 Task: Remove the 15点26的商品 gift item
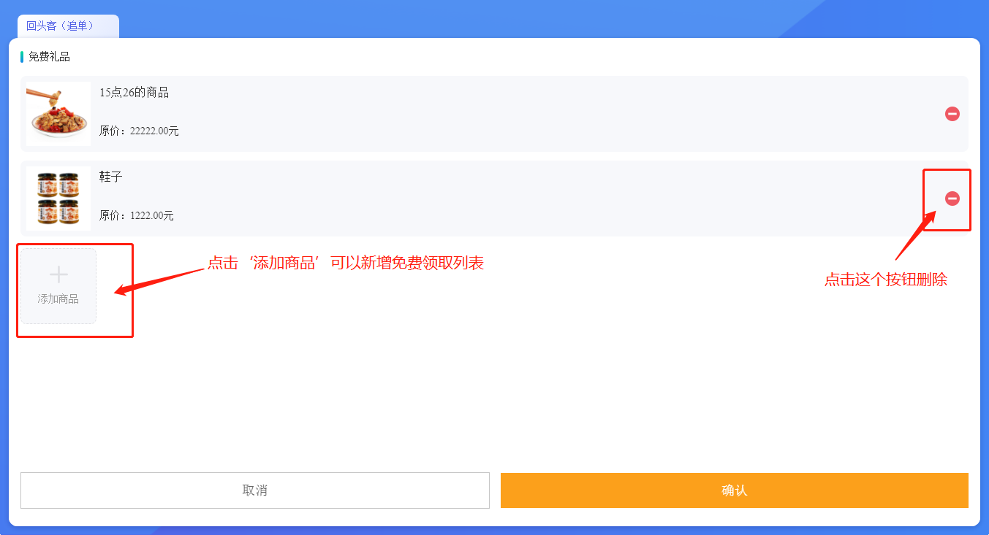[952, 114]
